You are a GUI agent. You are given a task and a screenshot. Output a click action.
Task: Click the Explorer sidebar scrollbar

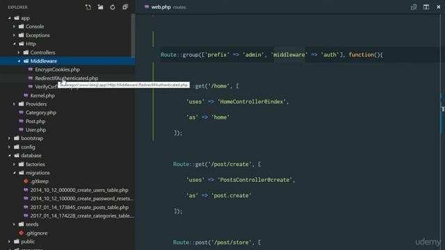133,35
